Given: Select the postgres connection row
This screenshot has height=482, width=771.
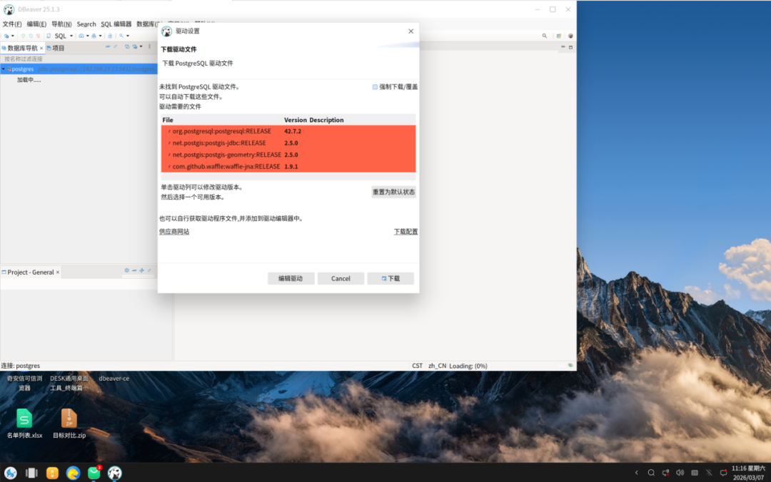Looking at the screenshot, I should tap(79, 69).
